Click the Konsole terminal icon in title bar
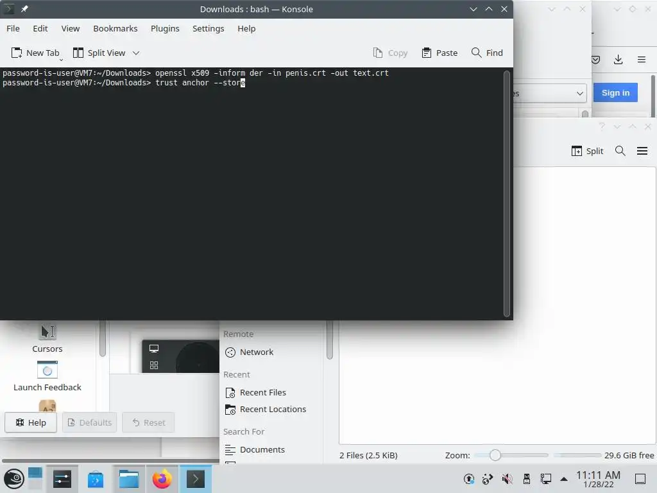657x493 pixels. pos(8,9)
